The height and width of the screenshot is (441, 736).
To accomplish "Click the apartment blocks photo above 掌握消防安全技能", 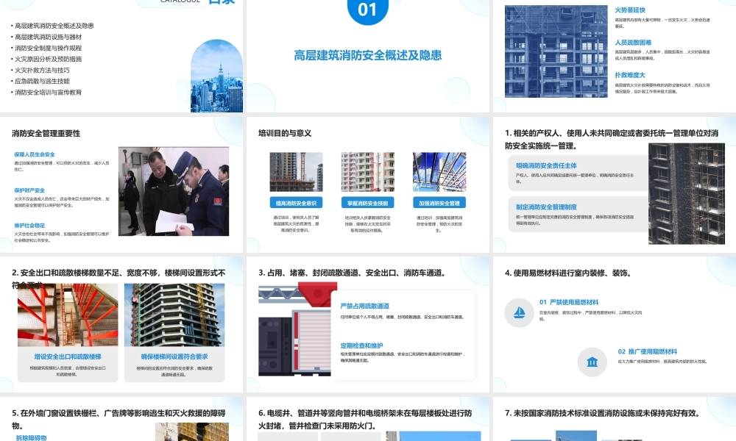I will pos(367,172).
